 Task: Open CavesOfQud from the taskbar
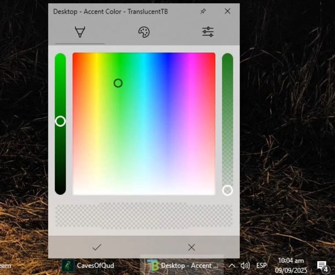click(x=88, y=265)
